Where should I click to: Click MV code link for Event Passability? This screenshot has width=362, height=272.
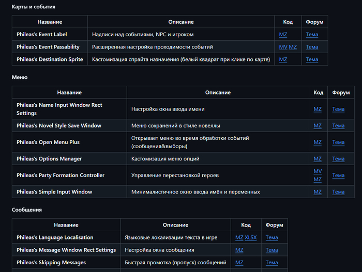[283, 47]
